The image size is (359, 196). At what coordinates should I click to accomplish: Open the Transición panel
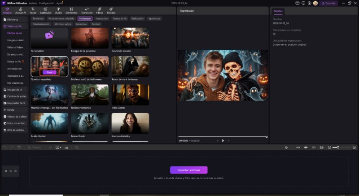pyautogui.click(x=86, y=10)
